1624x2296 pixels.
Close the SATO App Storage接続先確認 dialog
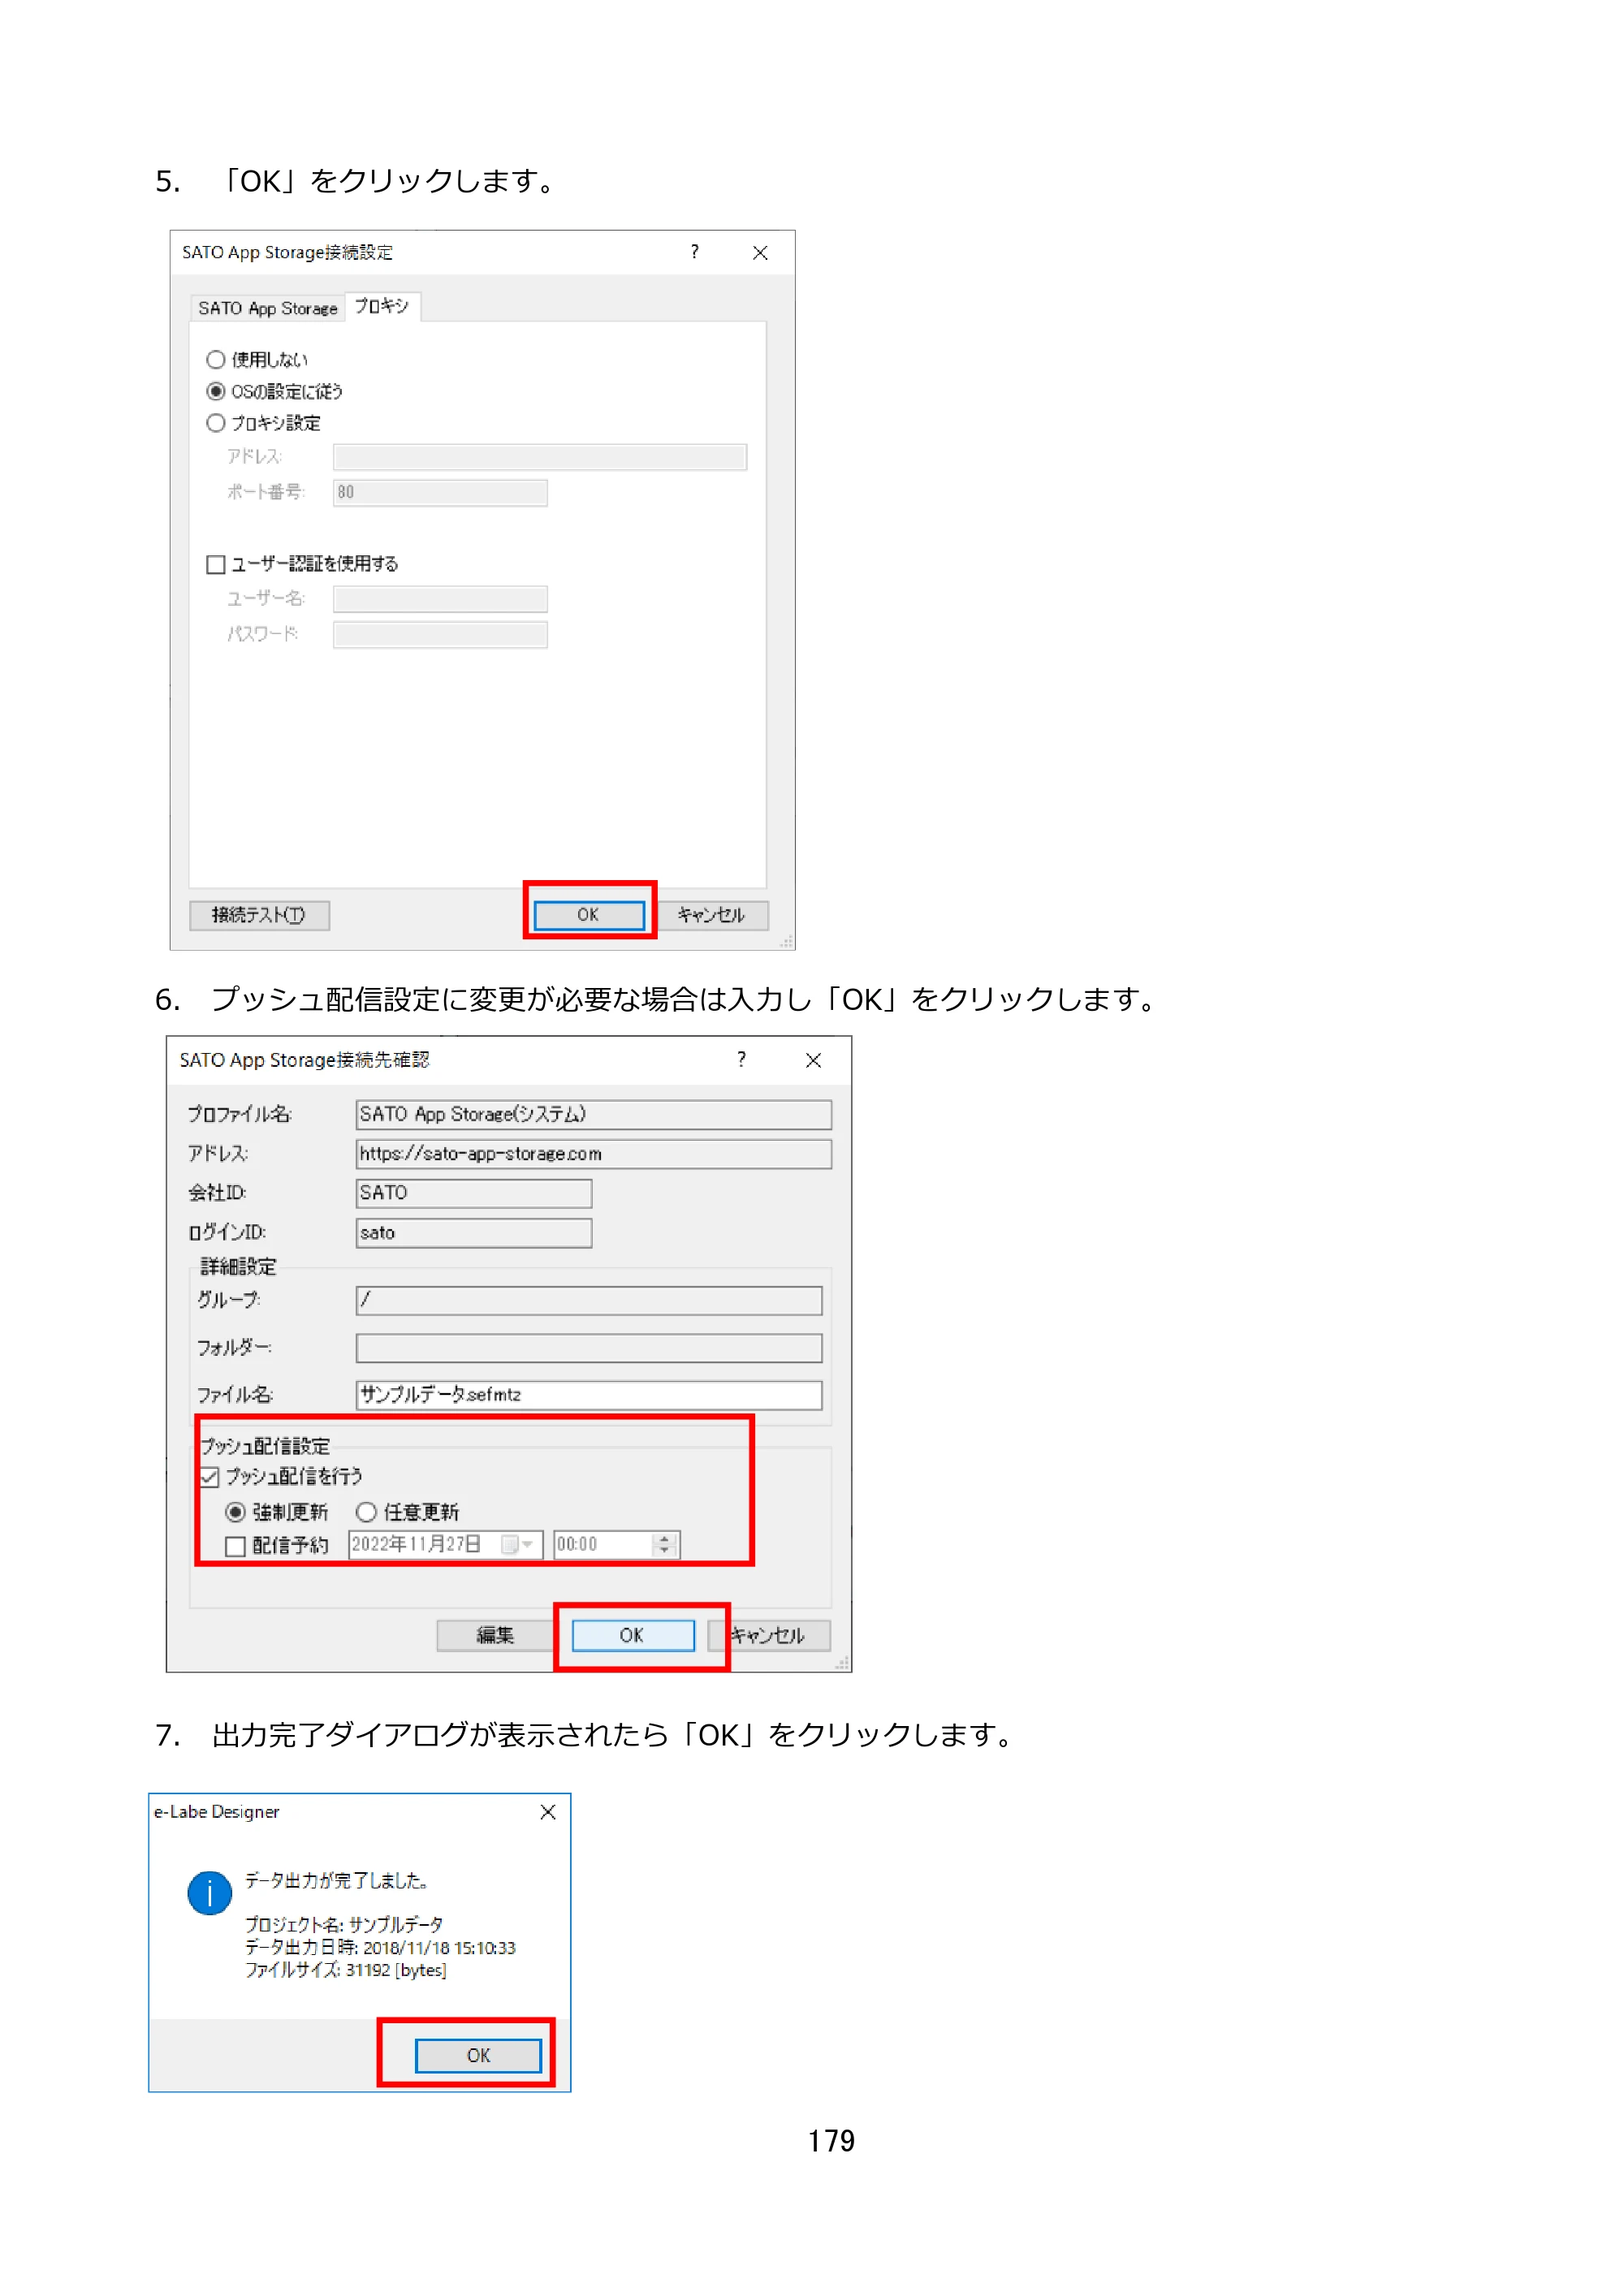pyautogui.click(x=813, y=1060)
